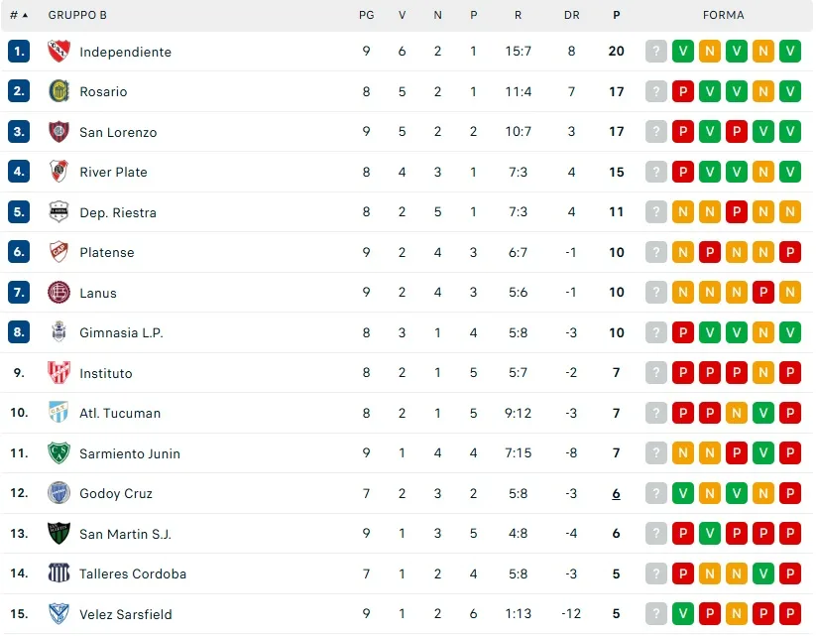Sort standings by the PG column header
This screenshot has height=636, width=816.
click(366, 15)
